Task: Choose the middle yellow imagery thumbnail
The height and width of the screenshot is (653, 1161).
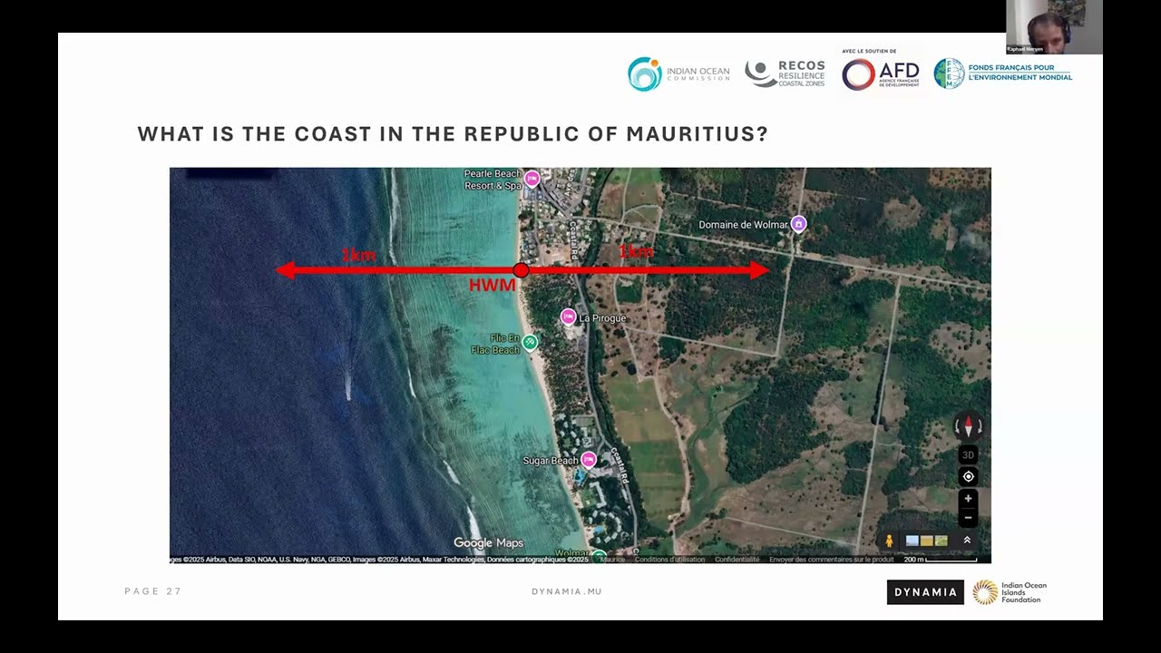Action: click(926, 541)
